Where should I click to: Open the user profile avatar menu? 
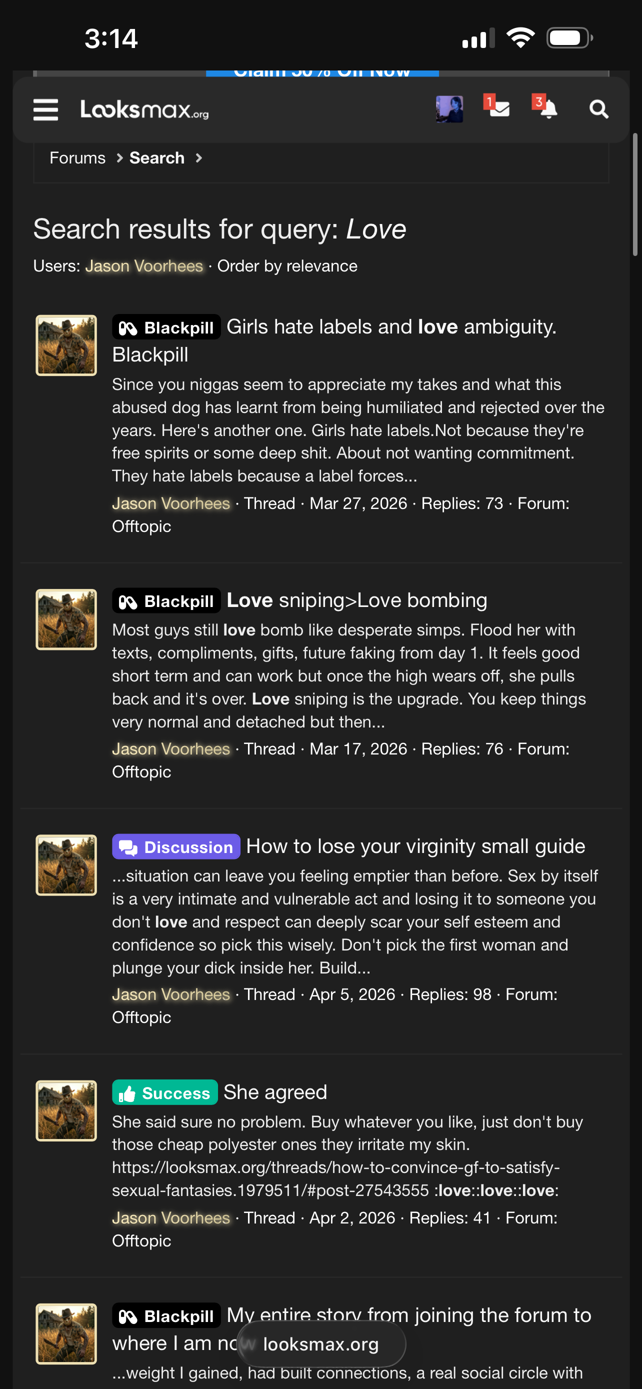pos(449,109)
